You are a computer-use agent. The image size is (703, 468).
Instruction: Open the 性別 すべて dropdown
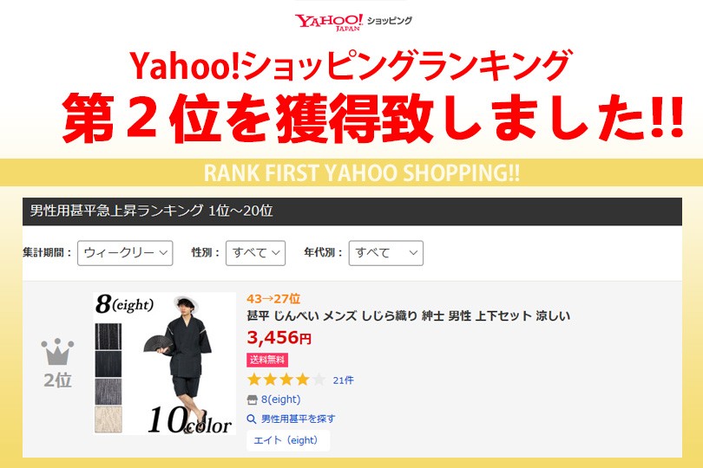(255, 253)
